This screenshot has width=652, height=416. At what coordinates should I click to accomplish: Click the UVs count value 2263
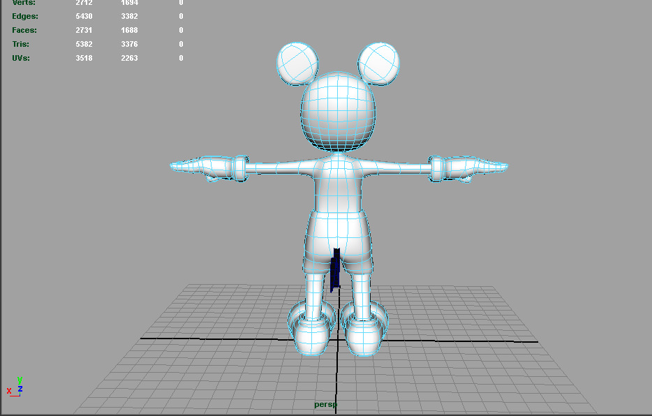point(129,58)
